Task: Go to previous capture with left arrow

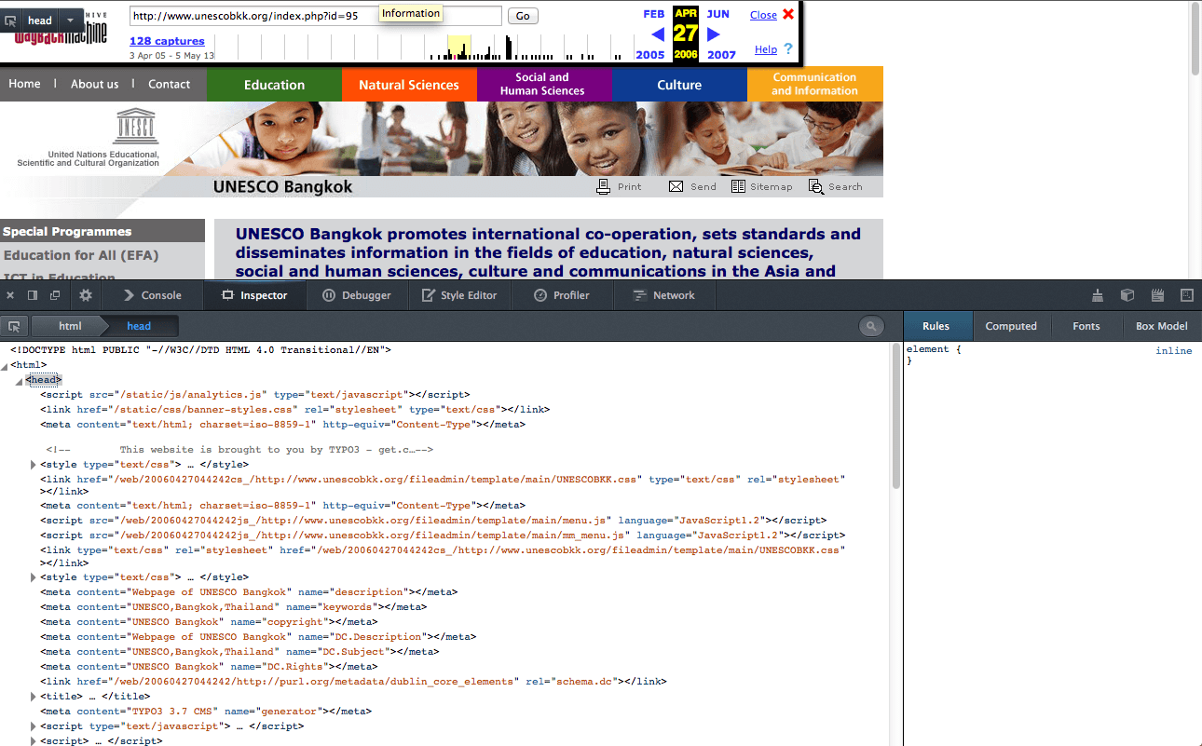Action: 658,34
